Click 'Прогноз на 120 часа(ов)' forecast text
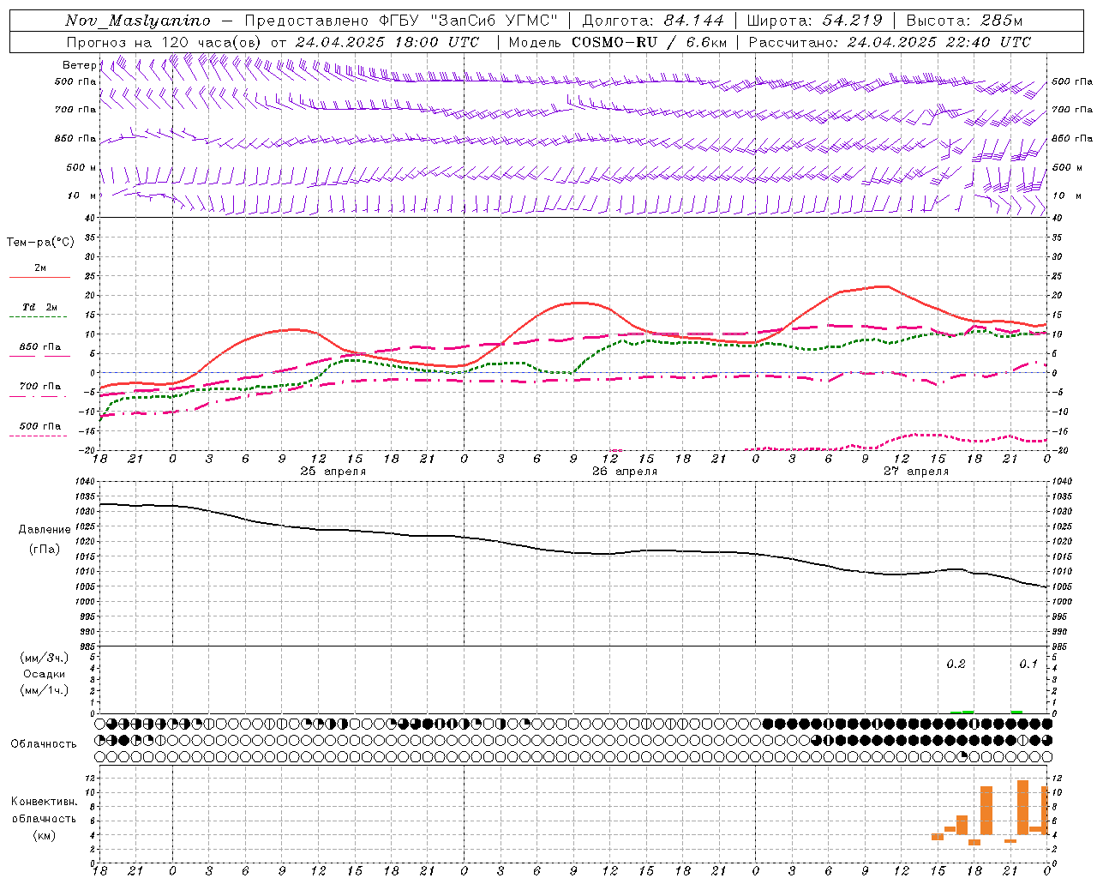 165,42
